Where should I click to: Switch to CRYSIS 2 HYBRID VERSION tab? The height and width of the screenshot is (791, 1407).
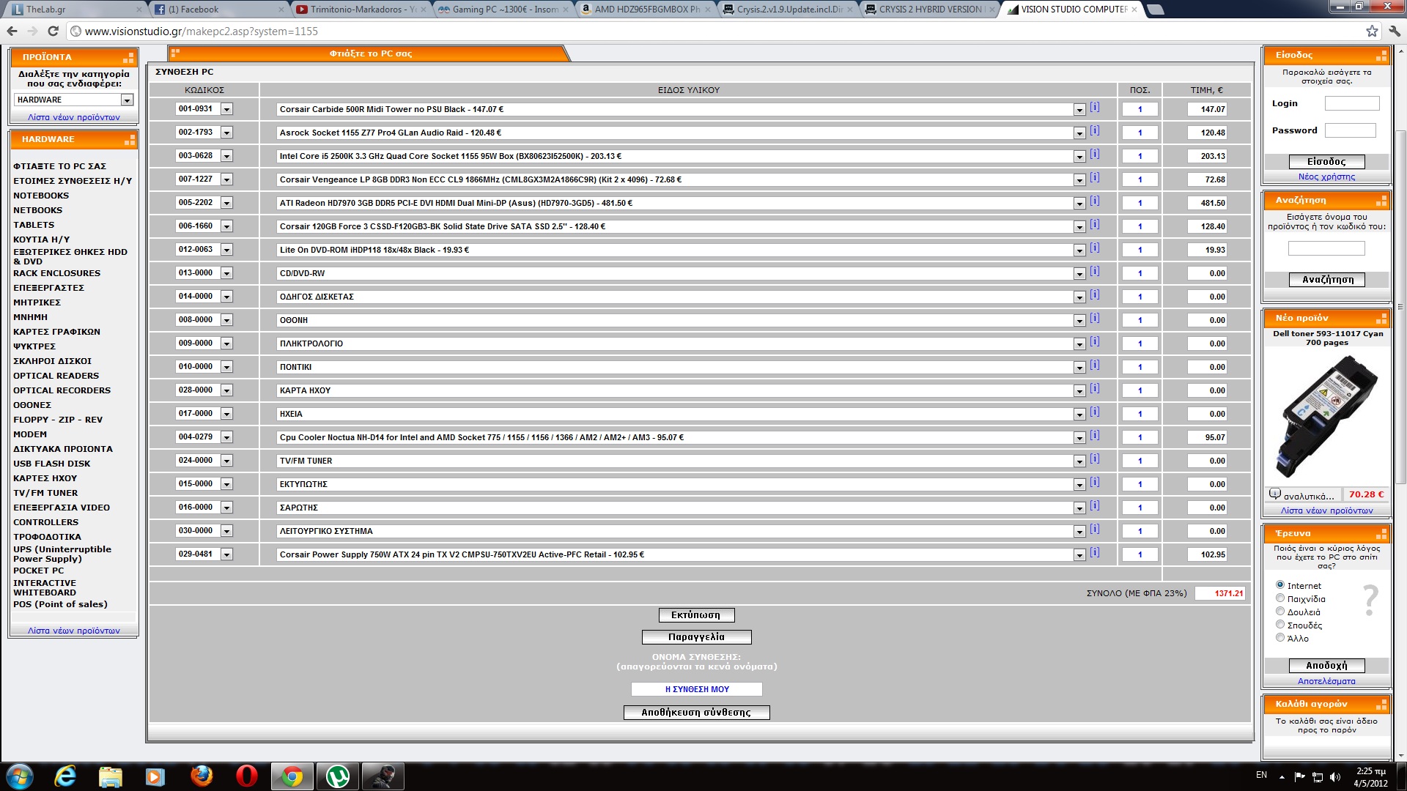928,10
